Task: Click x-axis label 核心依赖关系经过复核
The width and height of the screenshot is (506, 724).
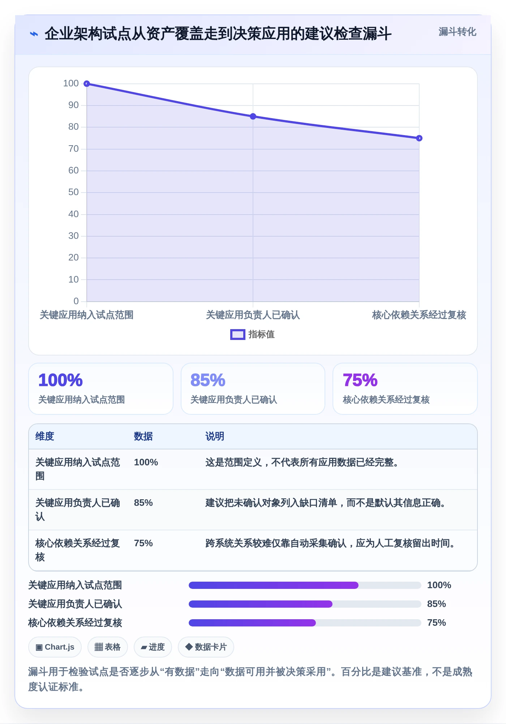Action: (419, 315)
